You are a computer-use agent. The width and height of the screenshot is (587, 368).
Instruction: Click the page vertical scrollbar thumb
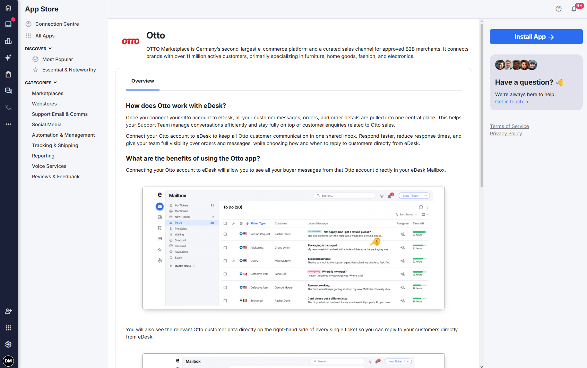482,105
